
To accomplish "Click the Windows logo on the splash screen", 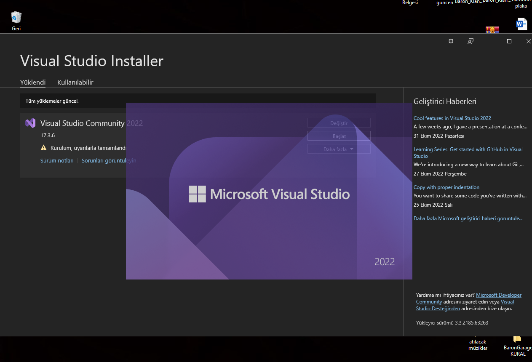I will tap(197, 194).
